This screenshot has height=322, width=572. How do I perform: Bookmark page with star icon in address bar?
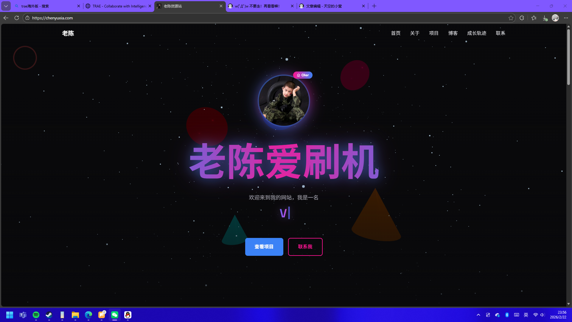tap(511, 18)
